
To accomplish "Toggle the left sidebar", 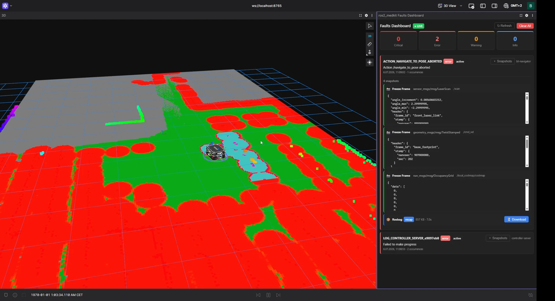I will click(483, 6).
